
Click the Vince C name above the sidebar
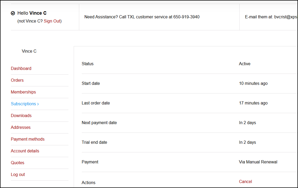pos(29,51)
